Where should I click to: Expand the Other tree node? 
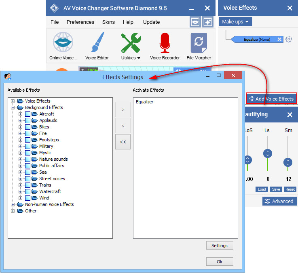coord(13,211)
